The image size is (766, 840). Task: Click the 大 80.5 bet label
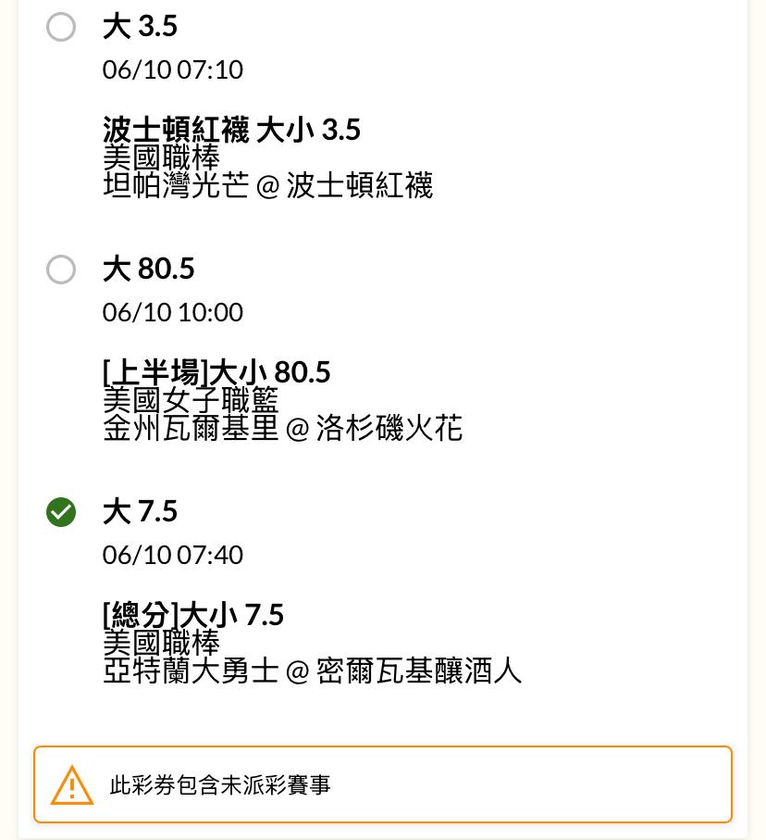pos(148,270)
